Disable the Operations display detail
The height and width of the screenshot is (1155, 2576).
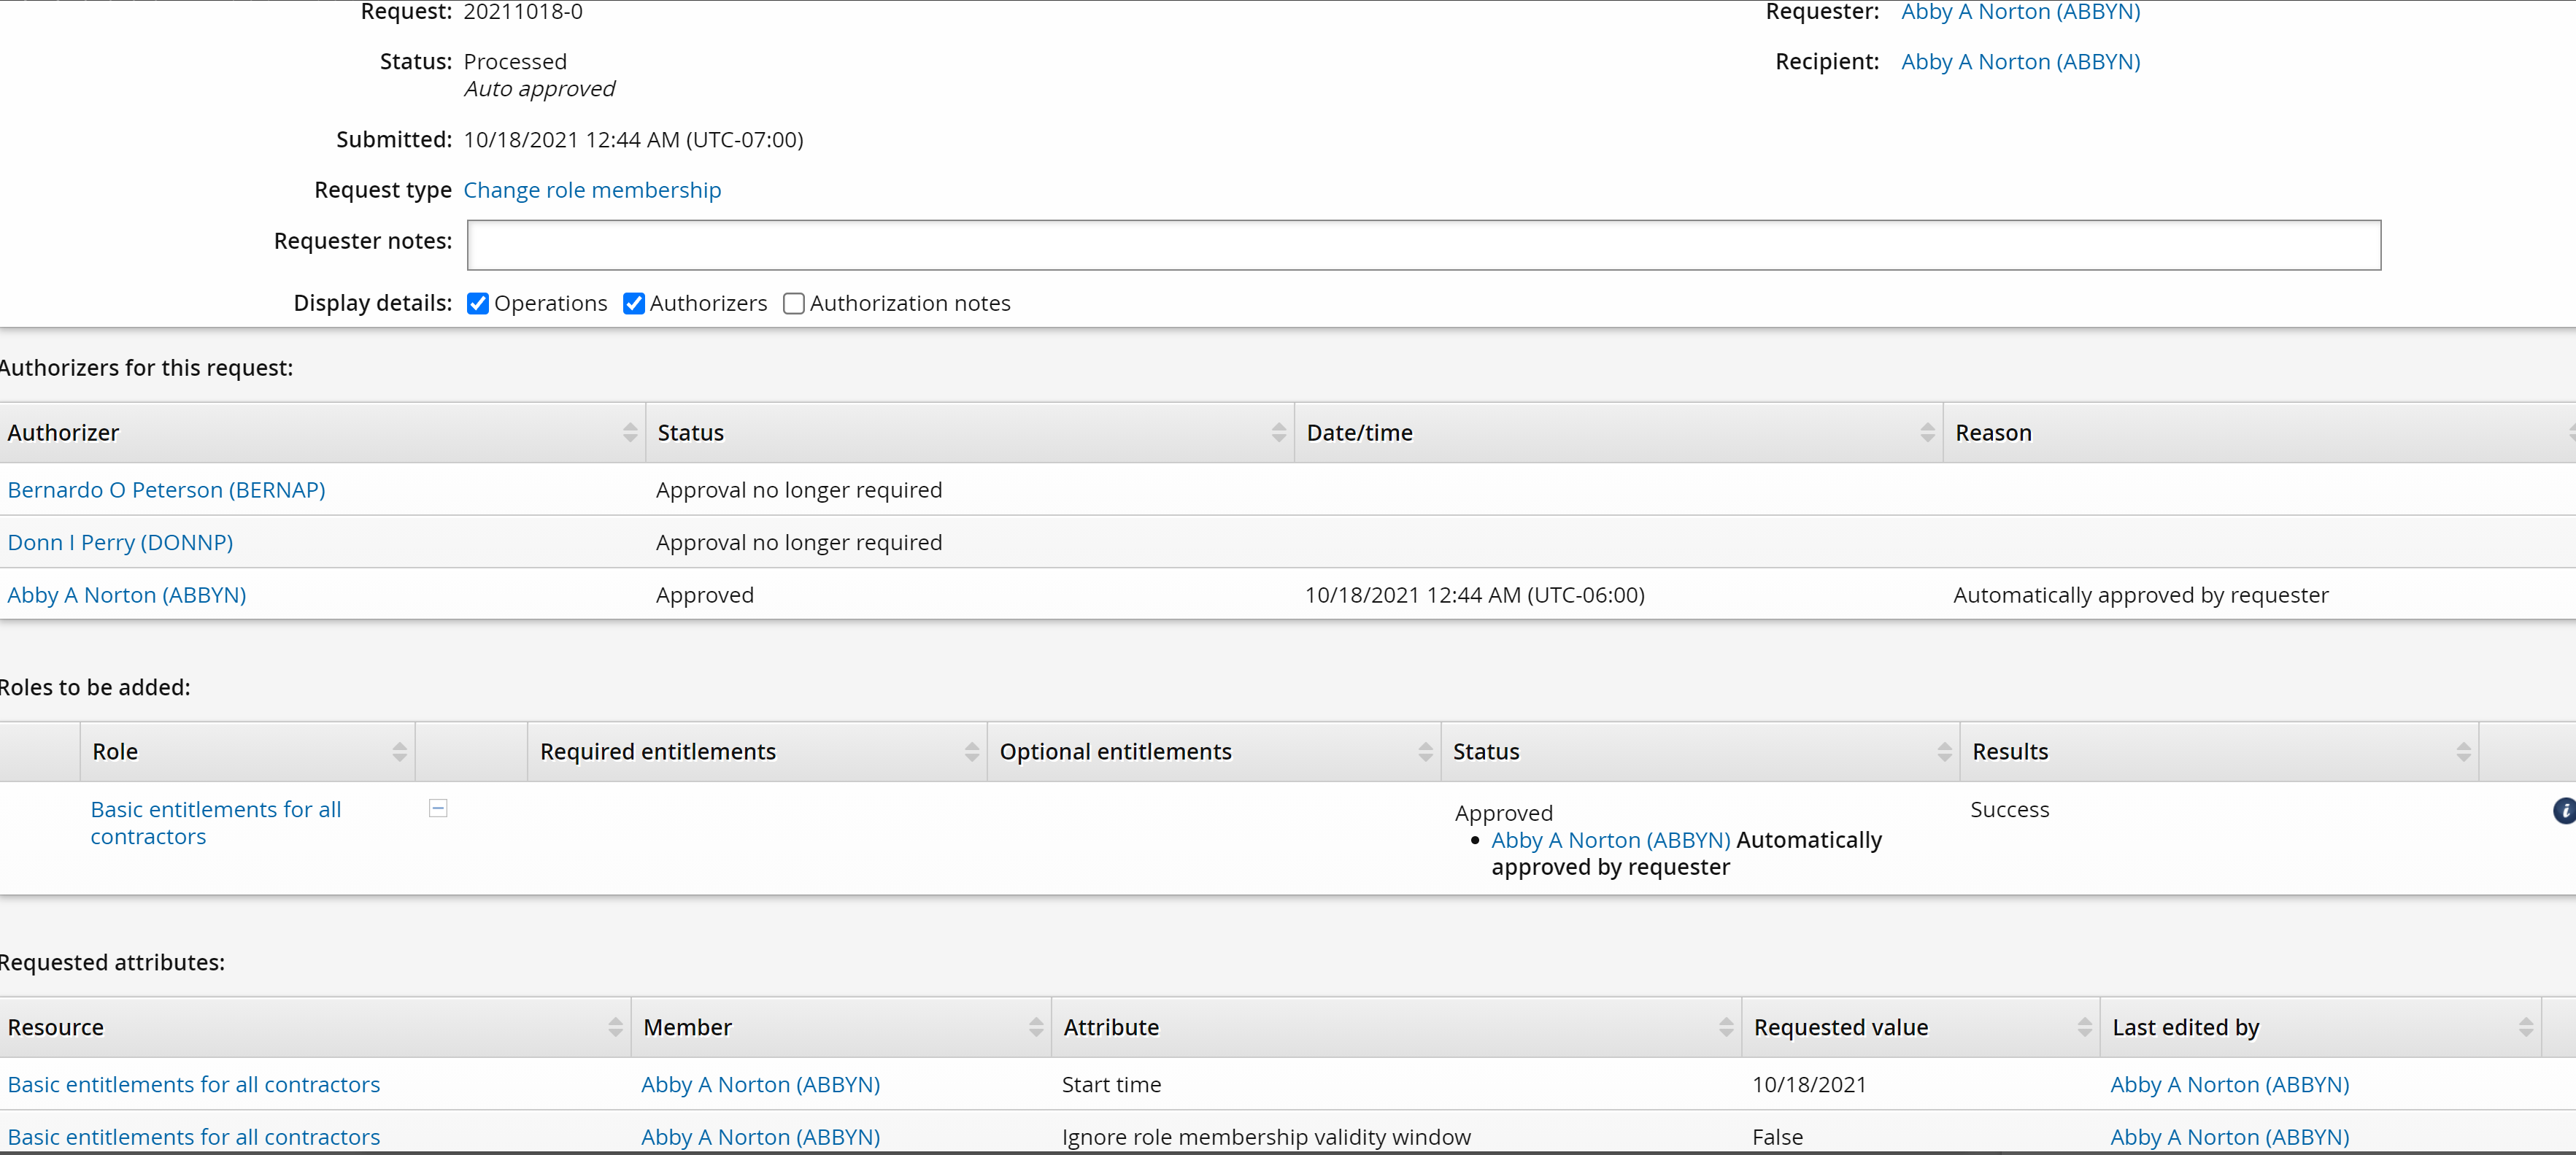coord(477,303)
